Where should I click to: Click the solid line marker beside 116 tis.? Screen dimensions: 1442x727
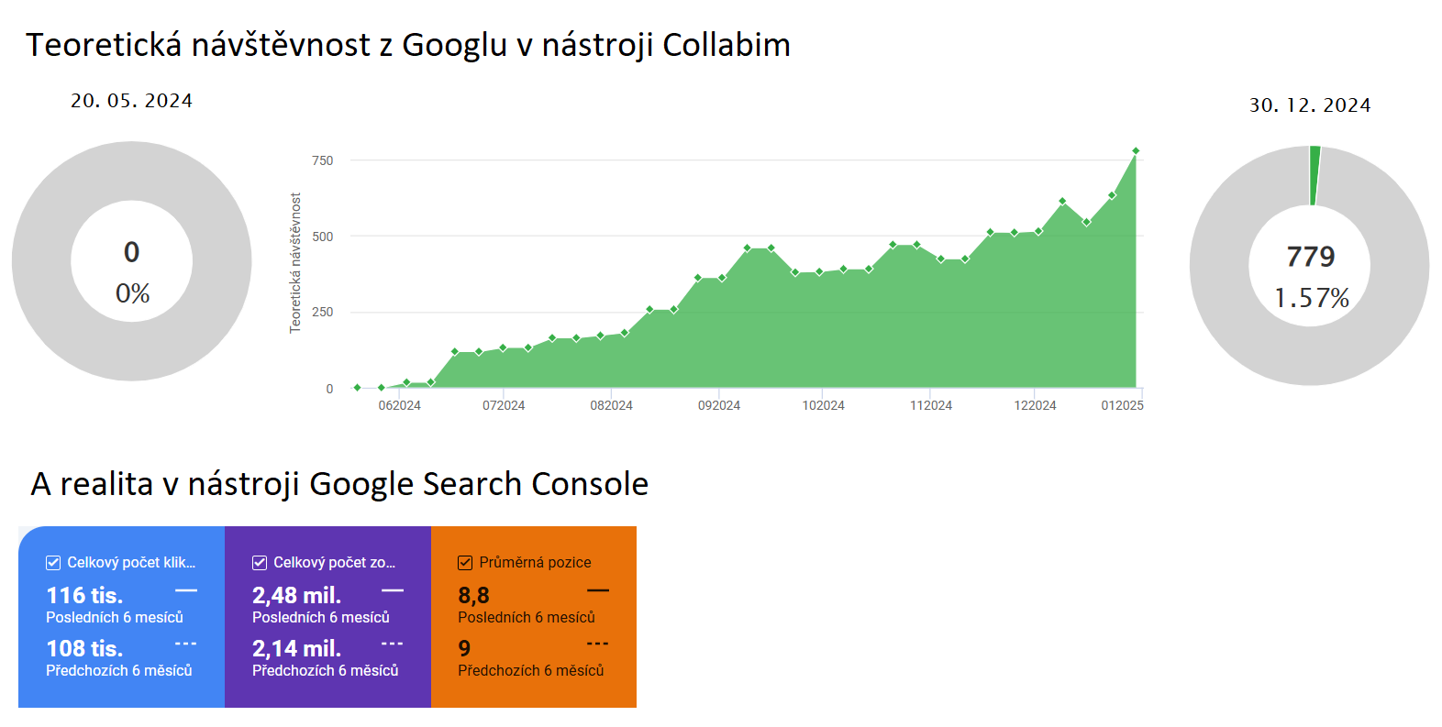(186, 590)
